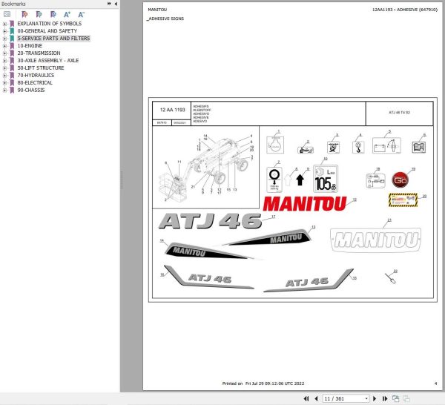Viewport: 445px width, 405px height.
Task: Open the 90-CHASSIS bookmark
Action: pos(31,90)
